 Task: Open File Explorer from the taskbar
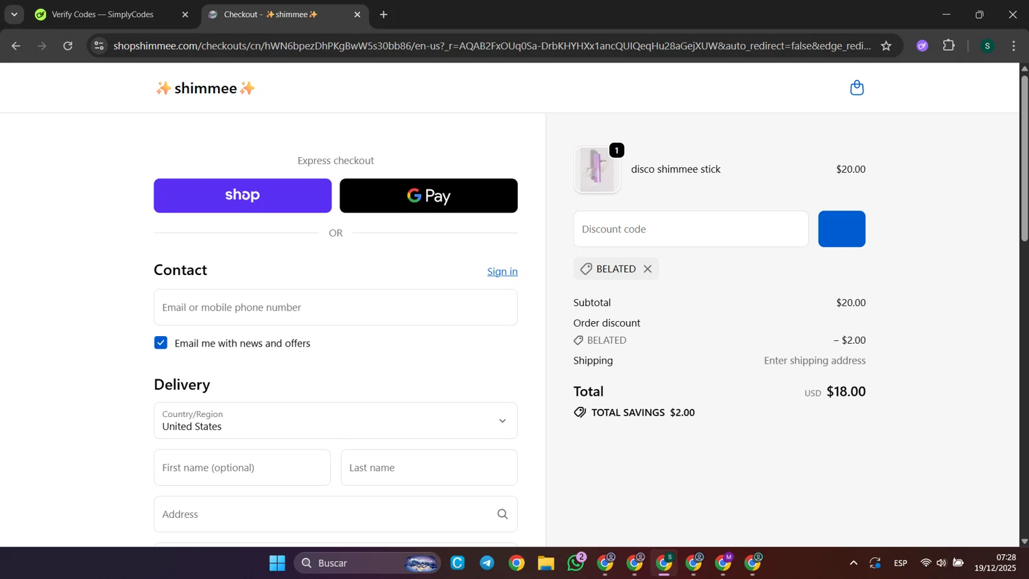(x=546, y=563)
